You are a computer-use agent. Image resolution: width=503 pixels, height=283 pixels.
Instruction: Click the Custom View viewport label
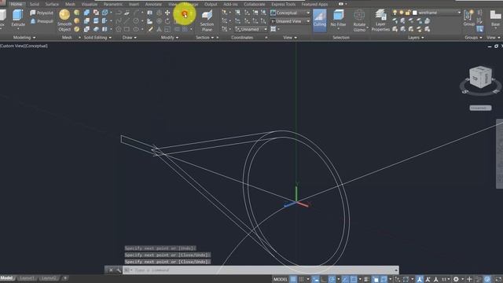pyautogui.click(x=13, y=46)
